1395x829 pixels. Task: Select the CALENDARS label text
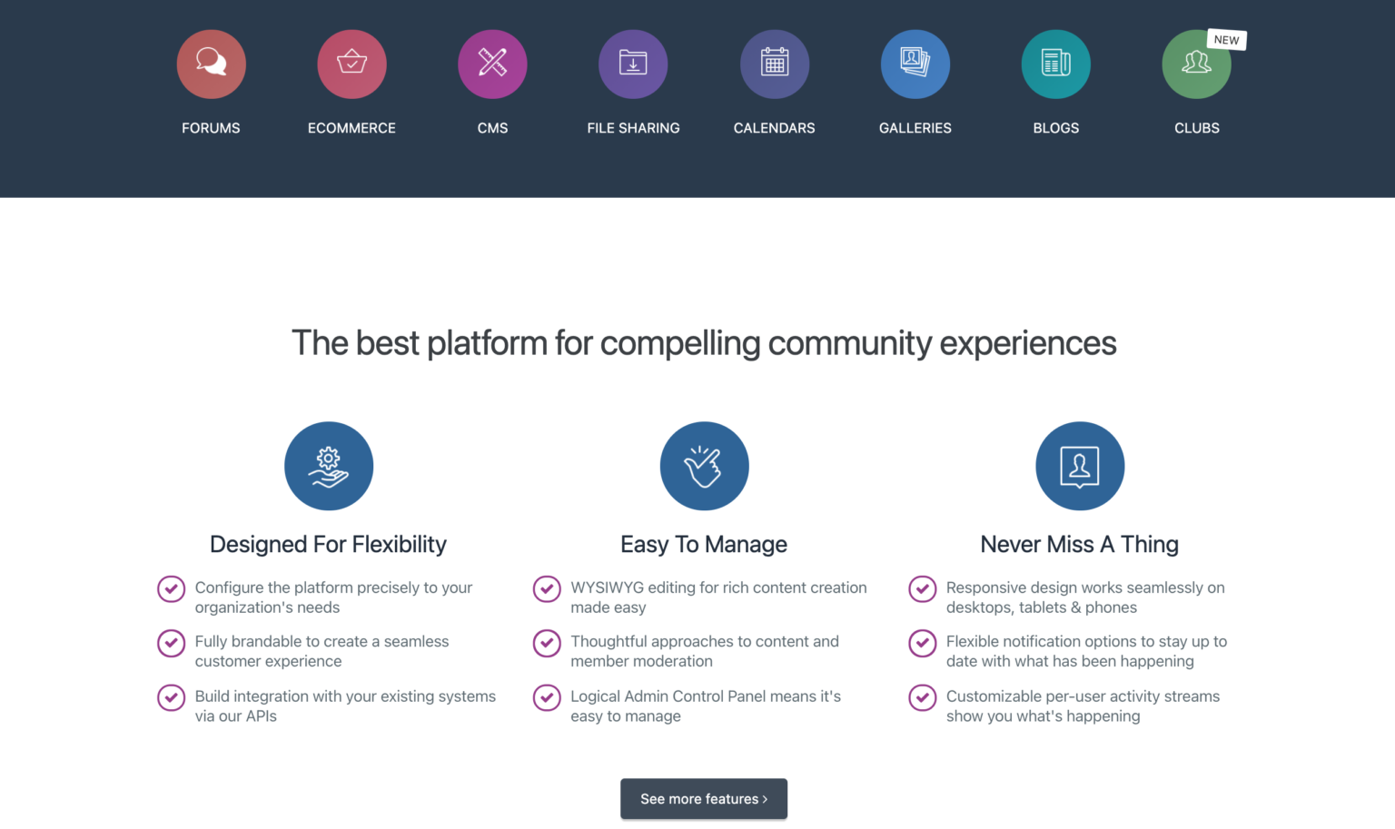coord(774,128)
